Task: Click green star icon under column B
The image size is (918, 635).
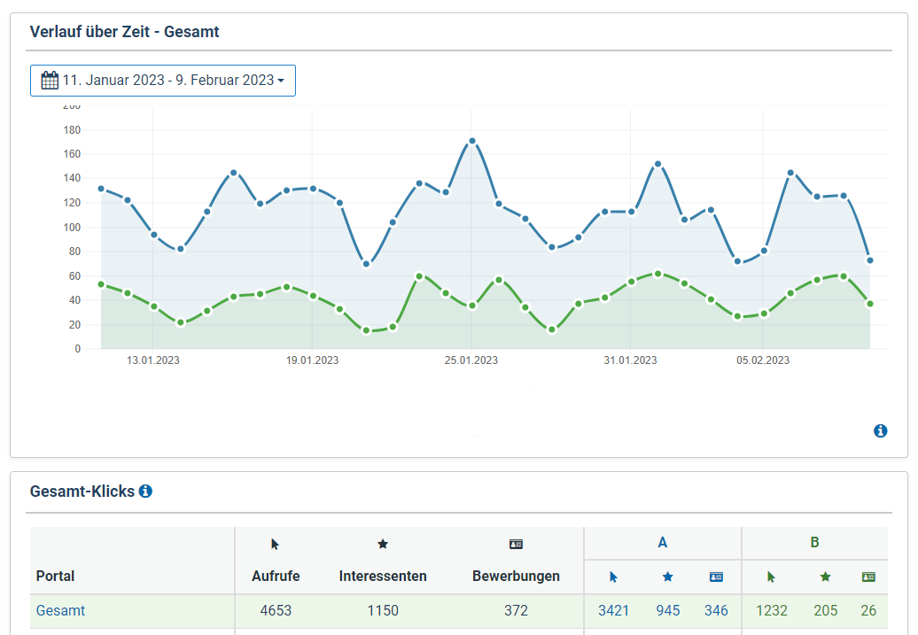Action: (x=825, y=577)
